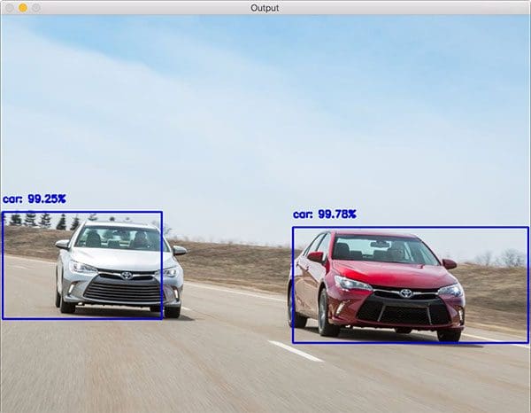Click the "Output" window title
Viewport: 531px width, 413px height.
[x=265, y=8]
